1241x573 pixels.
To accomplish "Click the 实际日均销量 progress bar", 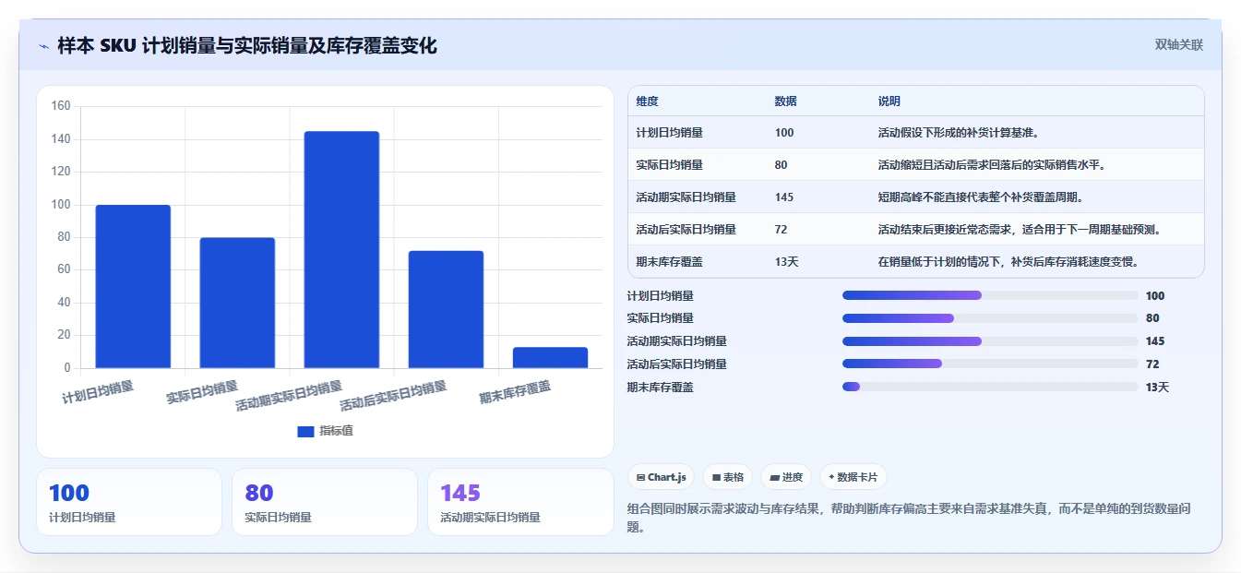I will pos(990,318).
